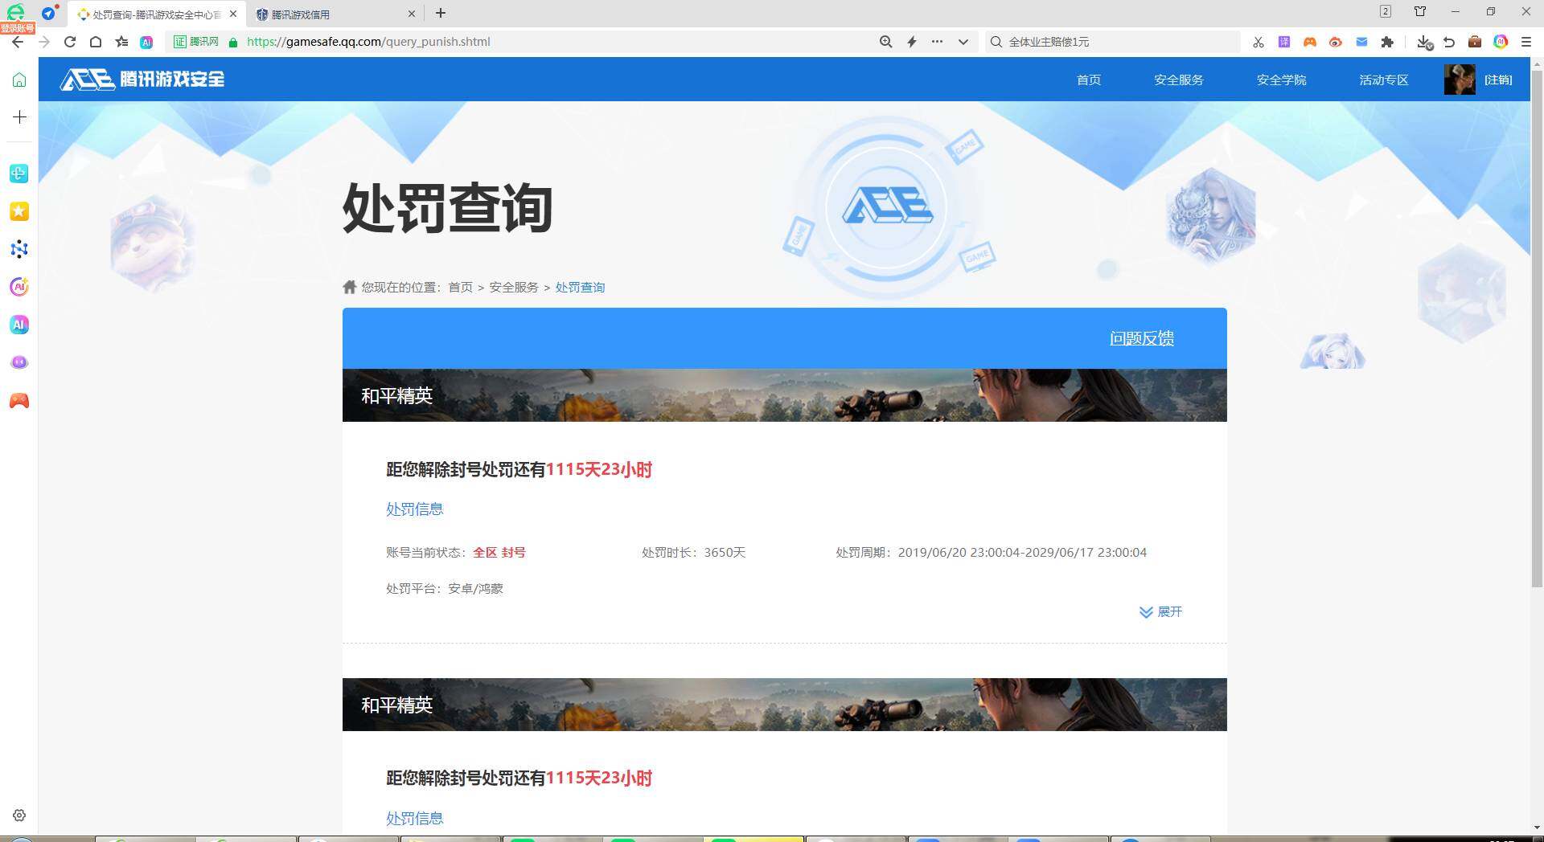
Task: Open the Weibo extension icon
Action: 1336,42
